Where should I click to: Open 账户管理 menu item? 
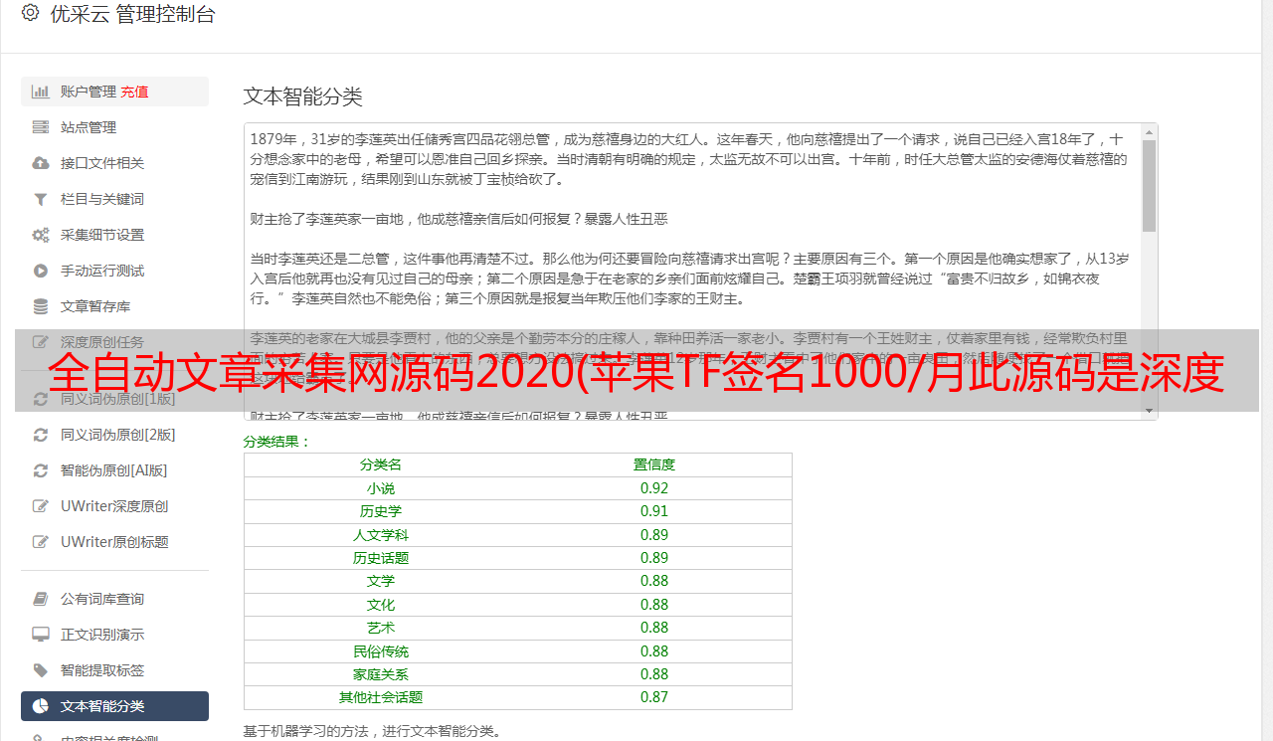[114, 92]
